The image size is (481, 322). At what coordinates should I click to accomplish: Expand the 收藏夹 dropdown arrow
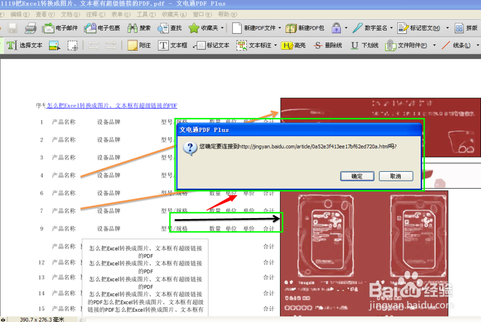[x=222, y=28]
